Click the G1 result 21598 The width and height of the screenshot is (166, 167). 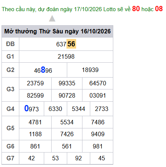coord(66,56)
